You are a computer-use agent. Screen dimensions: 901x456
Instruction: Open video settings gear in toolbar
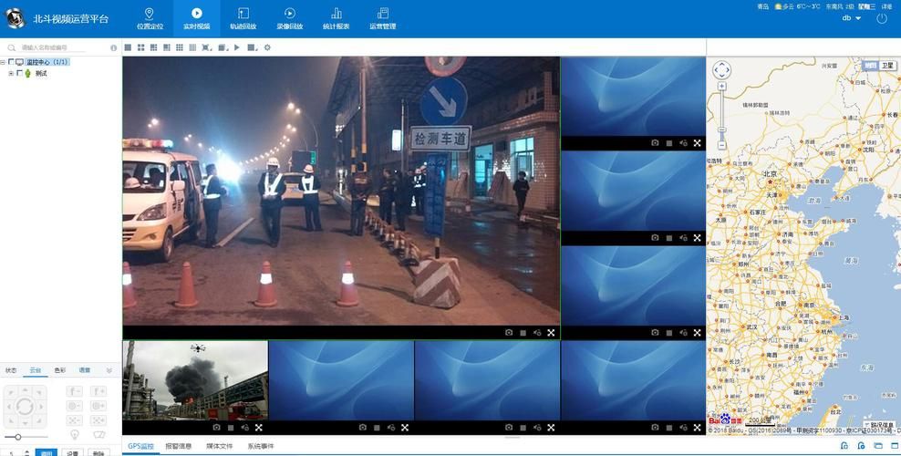coord(267,47)
